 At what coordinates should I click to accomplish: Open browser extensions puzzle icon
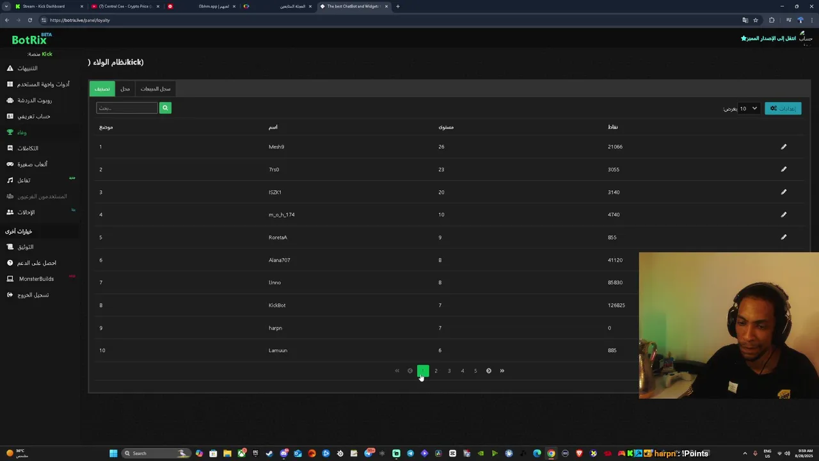pyautogui.click(x=772, y=20)
